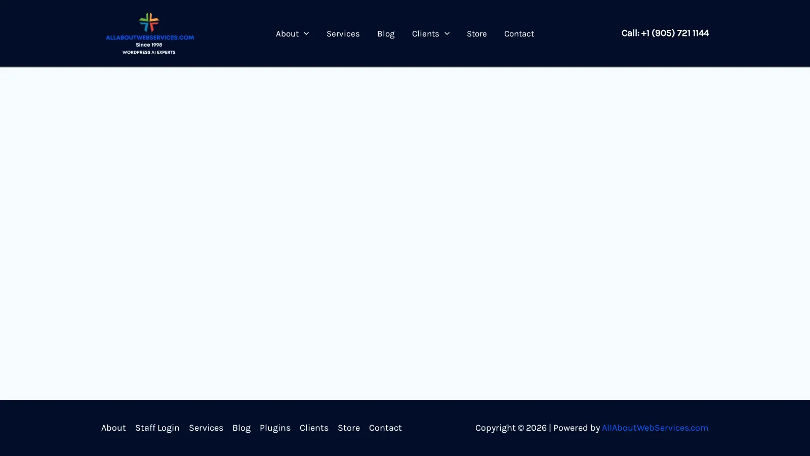Viewport: 810px width, 456px height.
Task: Open the Staff Login footer link
Action: (x=157, y=428)
